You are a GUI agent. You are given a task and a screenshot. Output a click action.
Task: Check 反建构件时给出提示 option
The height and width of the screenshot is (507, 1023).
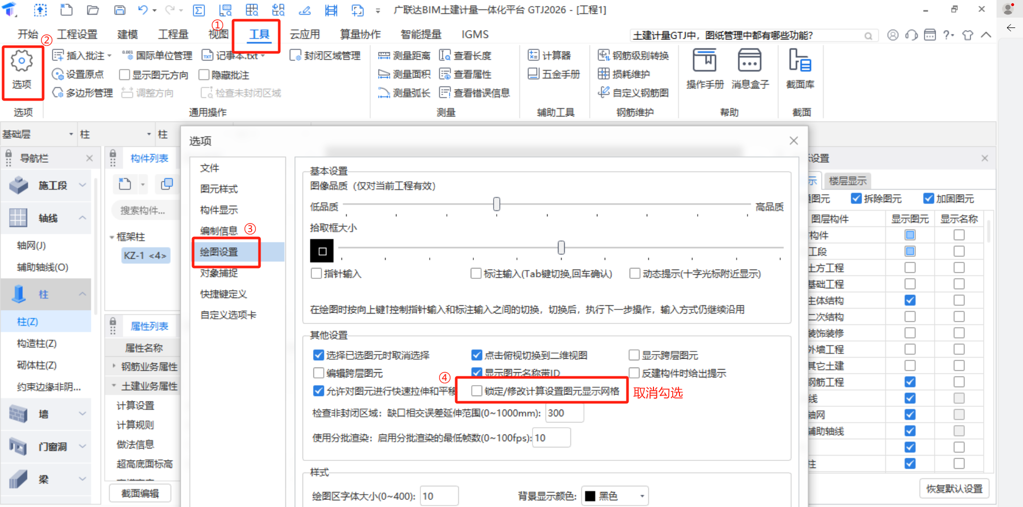tap(634, 373)
